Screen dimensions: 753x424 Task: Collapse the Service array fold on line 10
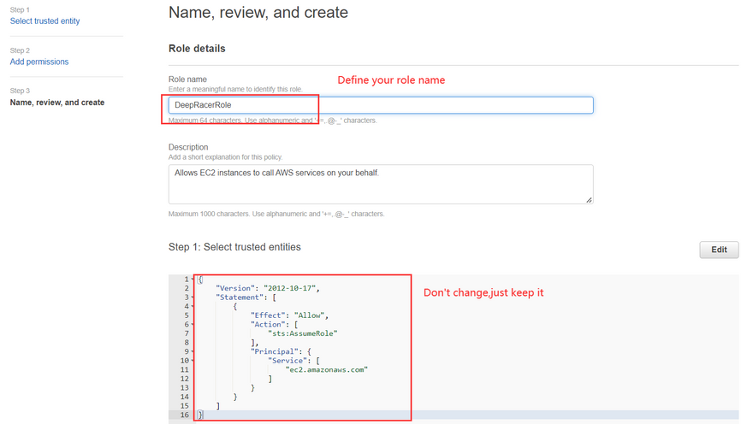pos(193,361)
